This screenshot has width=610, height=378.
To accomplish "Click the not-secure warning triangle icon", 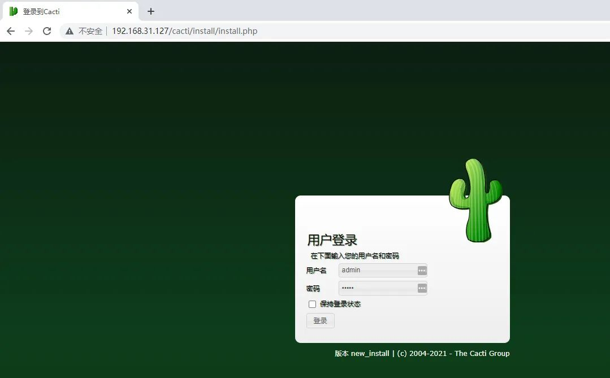I will coord(70,31).
